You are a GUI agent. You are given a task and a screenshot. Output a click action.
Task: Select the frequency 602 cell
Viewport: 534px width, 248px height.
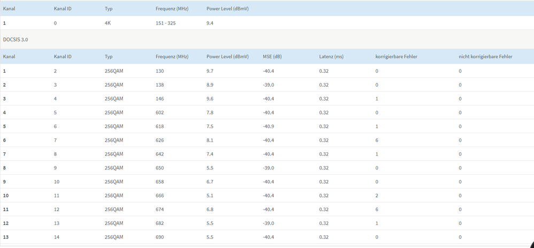click(x=160, y=112)
